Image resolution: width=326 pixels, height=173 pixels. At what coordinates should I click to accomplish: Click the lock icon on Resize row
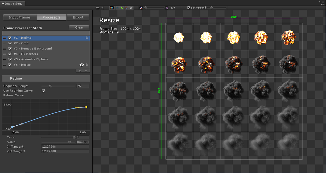(87, 65)
